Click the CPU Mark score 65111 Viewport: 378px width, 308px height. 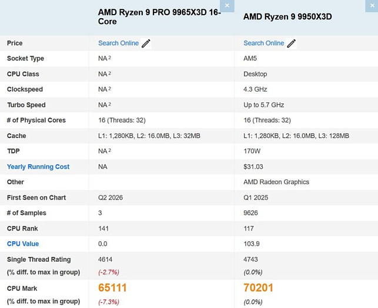112,288
